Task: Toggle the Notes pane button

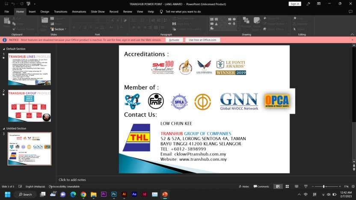Action: click(244, 186)
